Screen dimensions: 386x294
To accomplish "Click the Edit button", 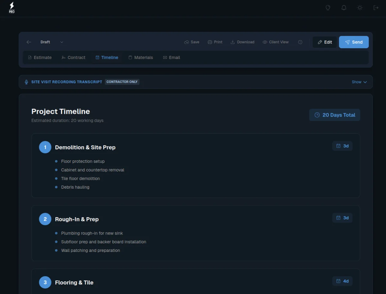I will 325,42.
